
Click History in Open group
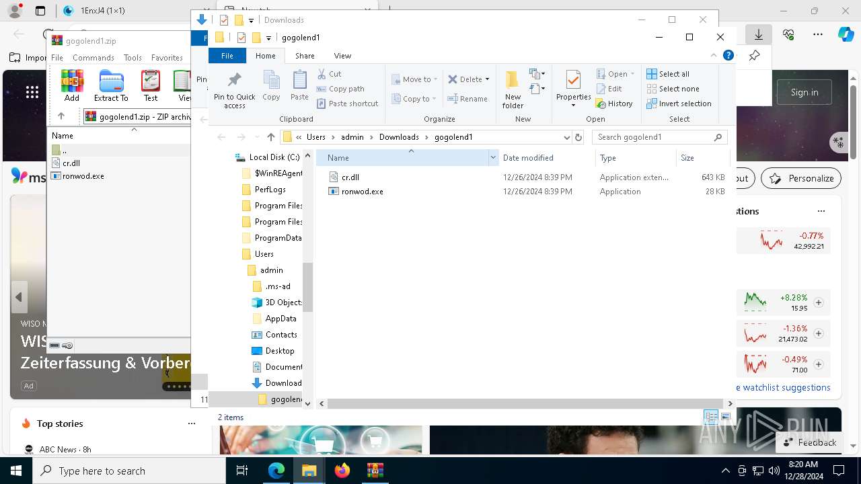[614, 104]
